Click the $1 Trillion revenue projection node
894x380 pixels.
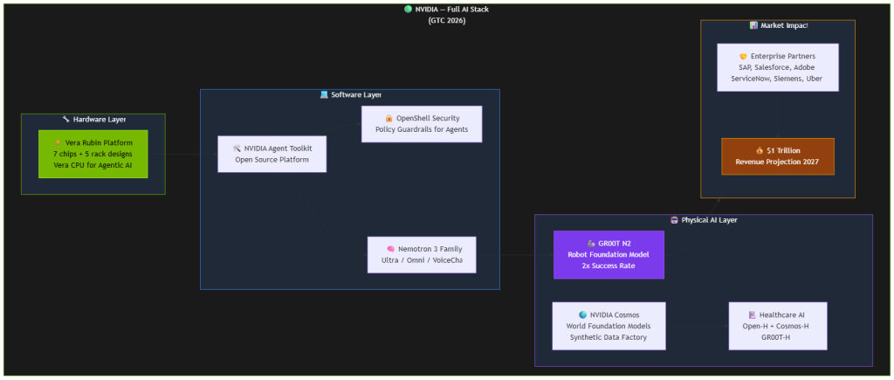[x=778, y=156]
